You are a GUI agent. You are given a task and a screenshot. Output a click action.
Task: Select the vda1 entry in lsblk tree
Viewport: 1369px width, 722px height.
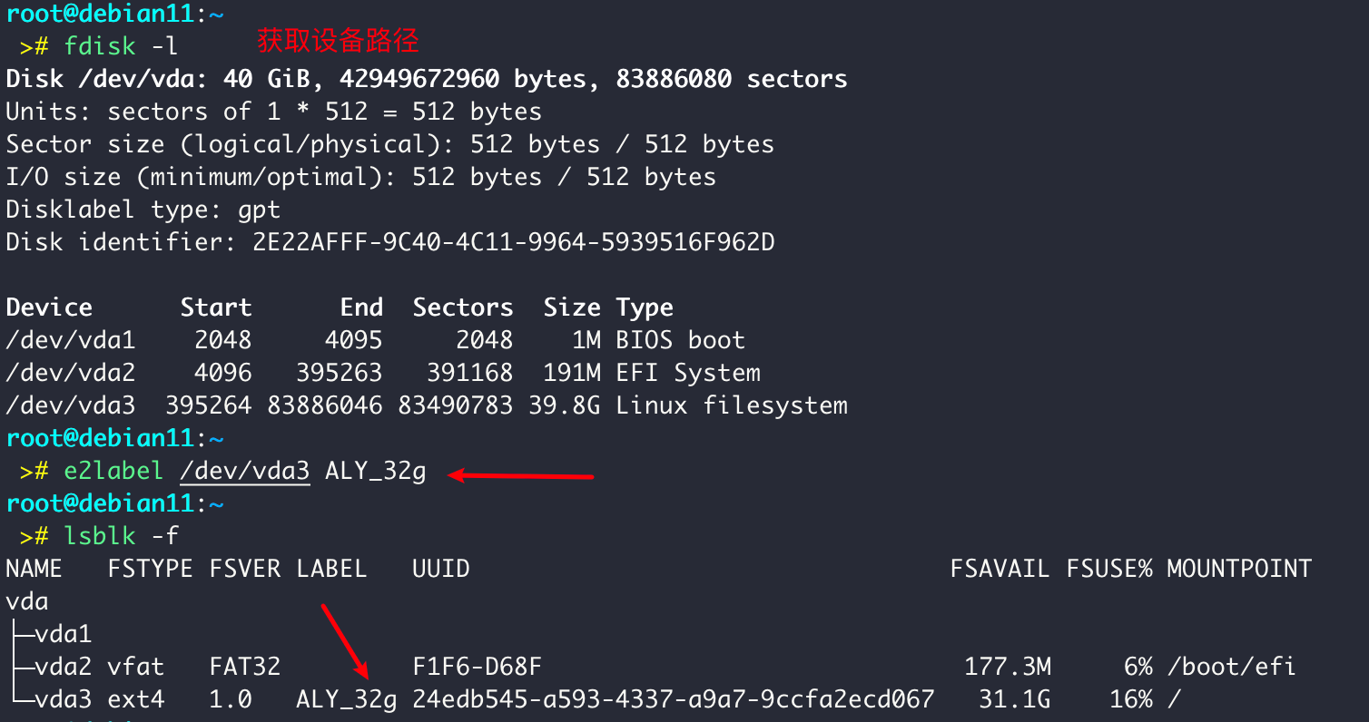pos(64,634)
